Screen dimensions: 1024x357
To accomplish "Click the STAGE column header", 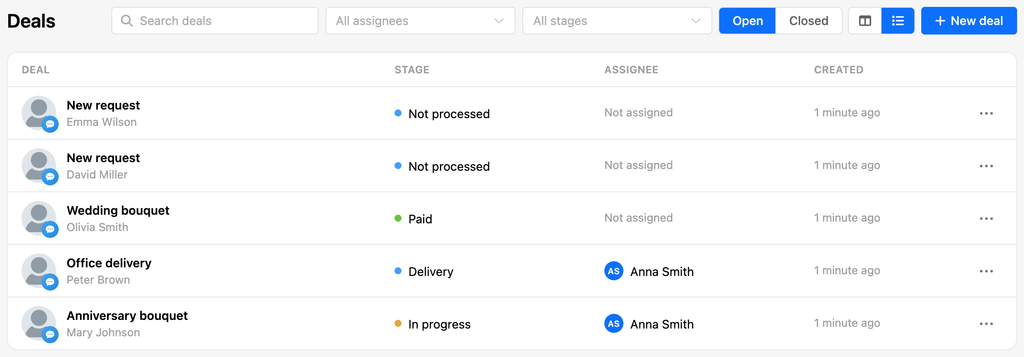I will pyautogui.click(x=412, y=70).
